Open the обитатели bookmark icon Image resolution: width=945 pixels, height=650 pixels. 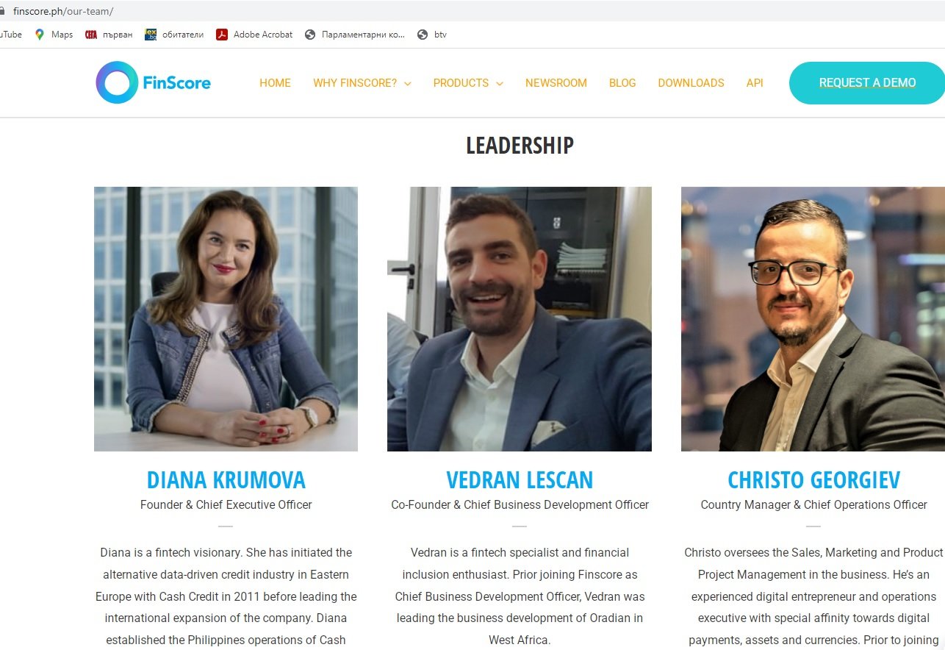[x=151, y=35]
